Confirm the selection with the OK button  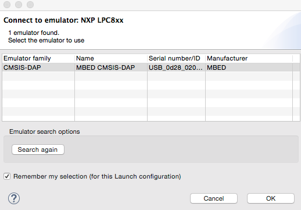(x=271, y=198)
